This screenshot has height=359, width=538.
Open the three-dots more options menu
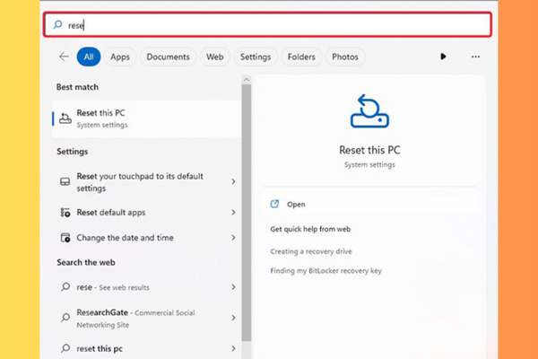click(475, 57)
